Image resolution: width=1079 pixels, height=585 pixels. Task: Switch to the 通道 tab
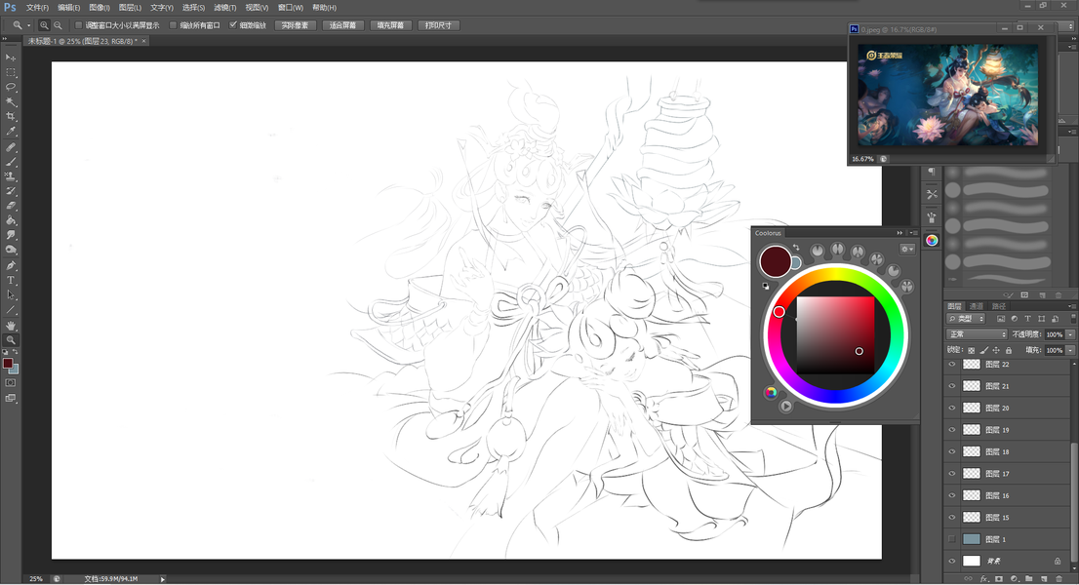tap(977, 306)
